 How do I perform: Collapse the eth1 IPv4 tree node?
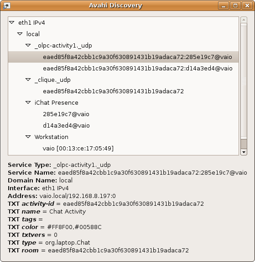point(12,22)
